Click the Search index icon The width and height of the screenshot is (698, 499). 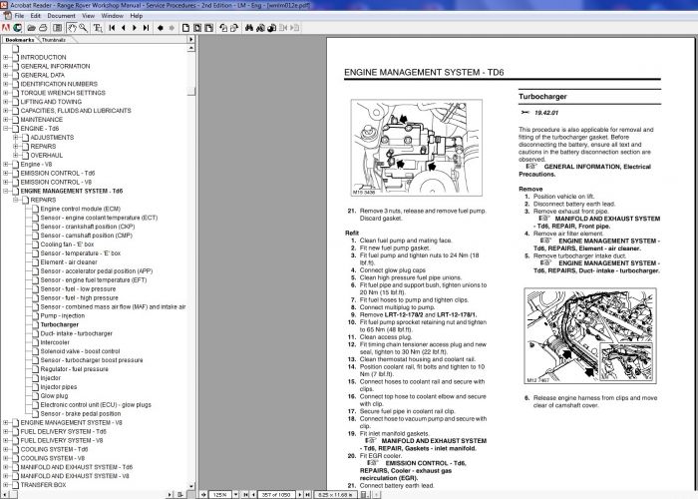(x=260, y=28)
